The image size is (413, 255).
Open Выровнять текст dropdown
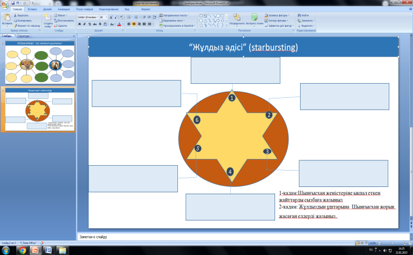[x=172, y=21]
